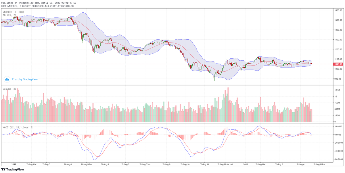The image size is (345, 173).
Task: Click Tháng 10 on the time axis
Action: click(185, 164)
